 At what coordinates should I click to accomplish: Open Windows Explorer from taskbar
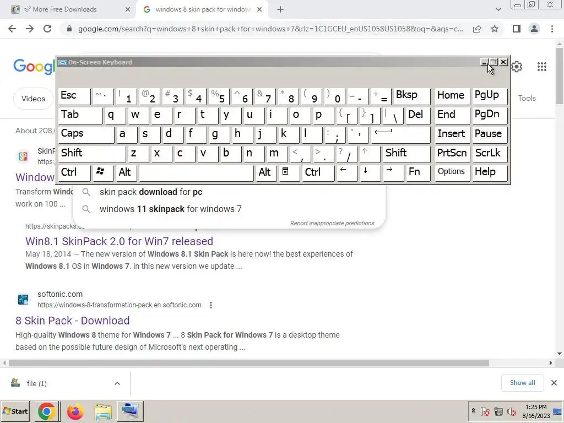[x=103, y=411]
